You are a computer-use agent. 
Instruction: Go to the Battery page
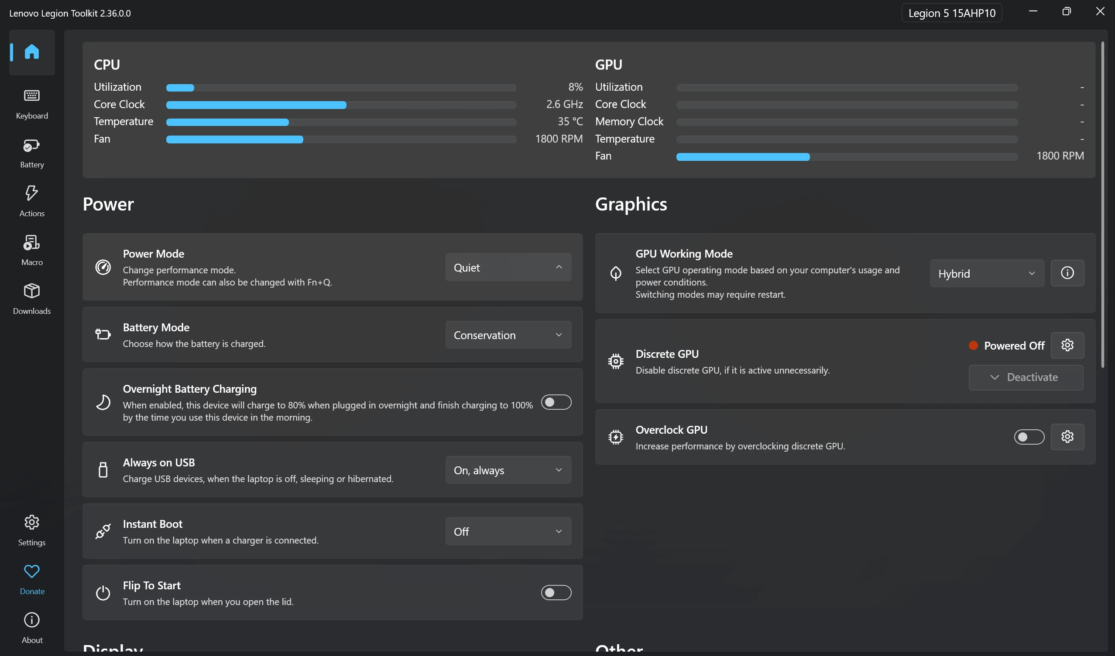point(32,153)
